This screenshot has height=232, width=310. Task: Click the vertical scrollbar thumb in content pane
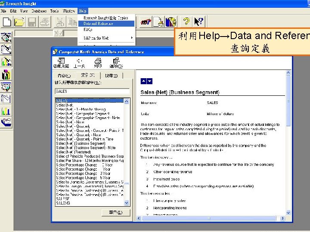288,101
